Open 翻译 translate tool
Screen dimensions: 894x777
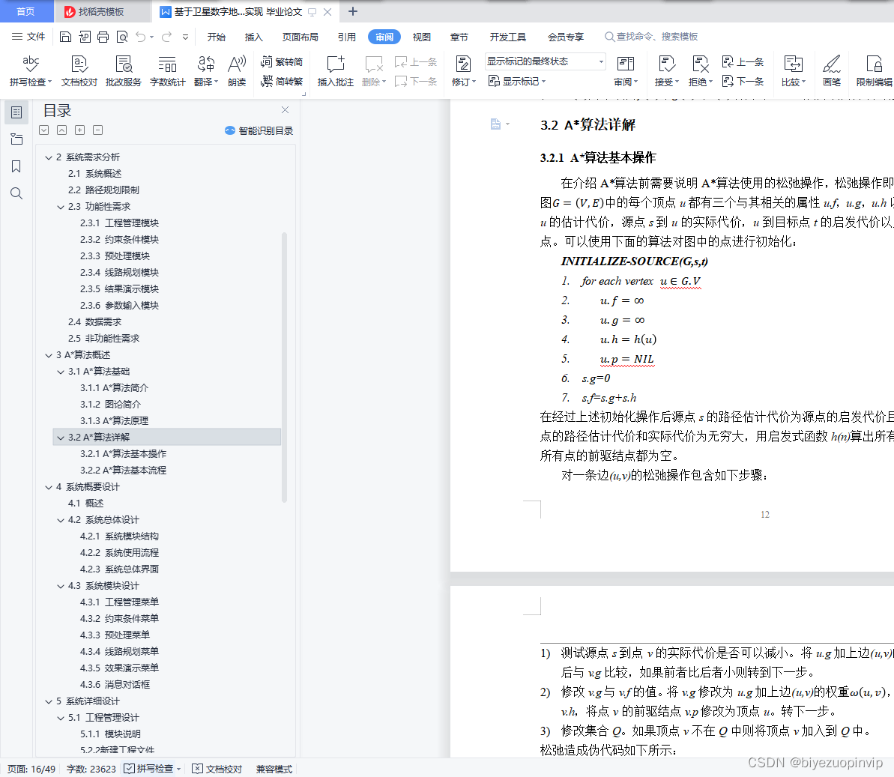[206, 71]
